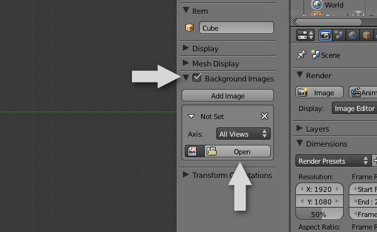Increase the Y resolution with right arrow
Viewport: 377px width, 232px height.
tap(337, 201)
